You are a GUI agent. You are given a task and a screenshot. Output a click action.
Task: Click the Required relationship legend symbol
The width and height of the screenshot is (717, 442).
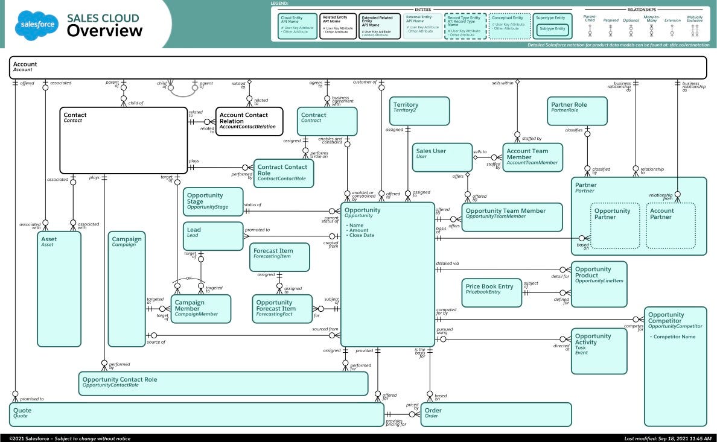point(610,31)
